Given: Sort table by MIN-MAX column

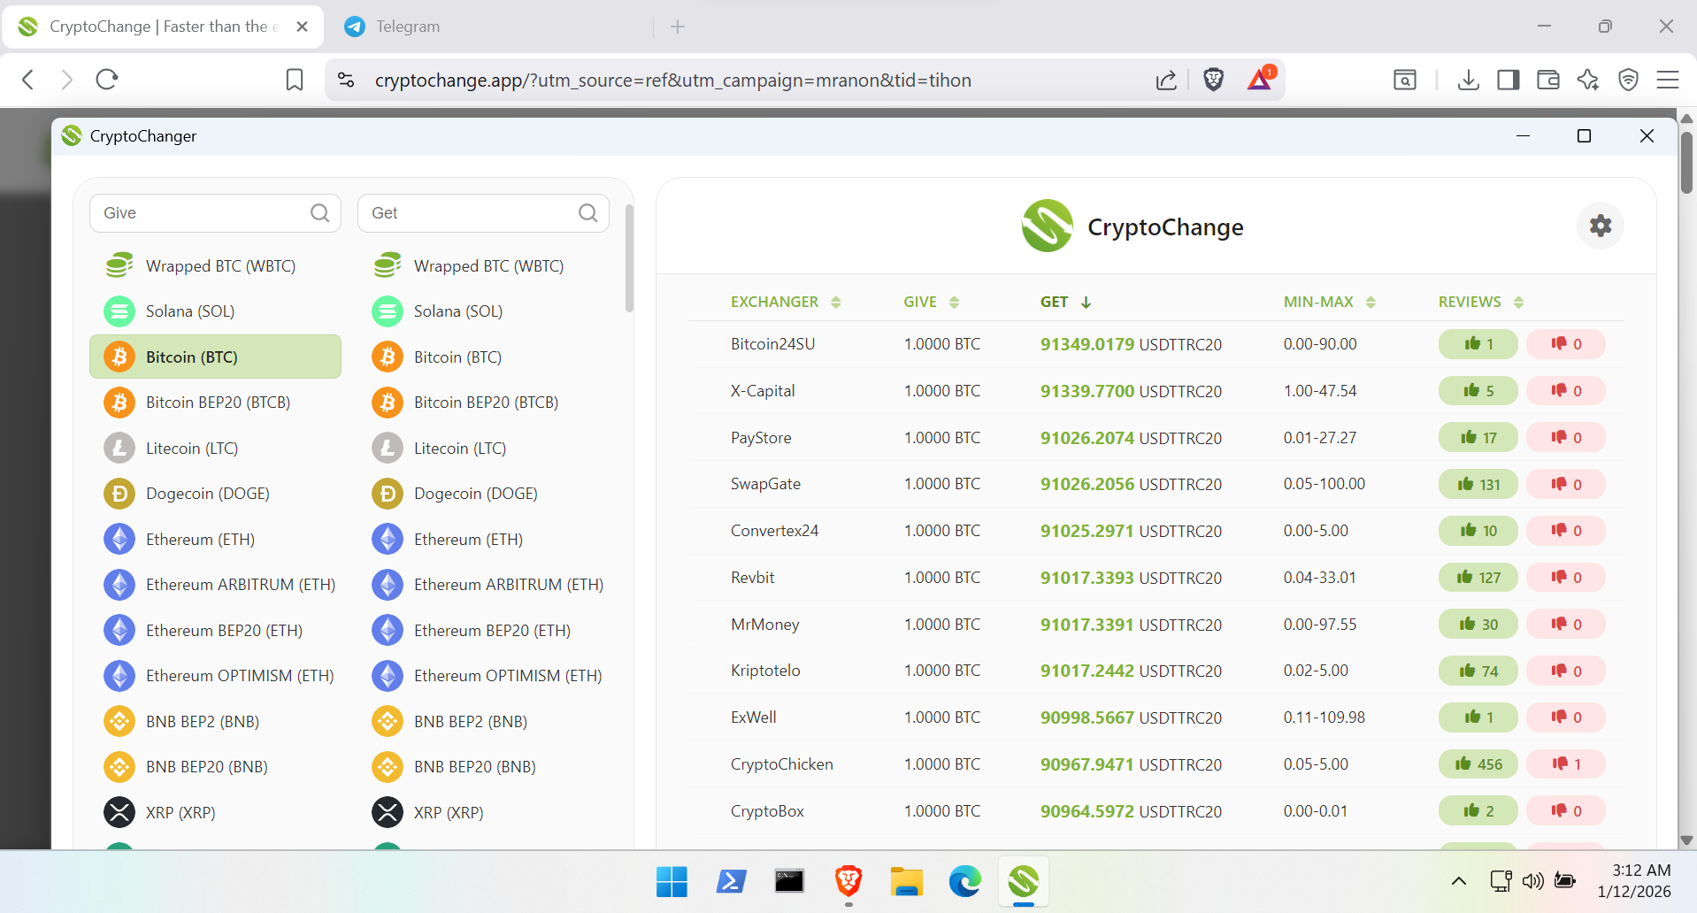Looking at the screenshot, I should (1329, 302).
